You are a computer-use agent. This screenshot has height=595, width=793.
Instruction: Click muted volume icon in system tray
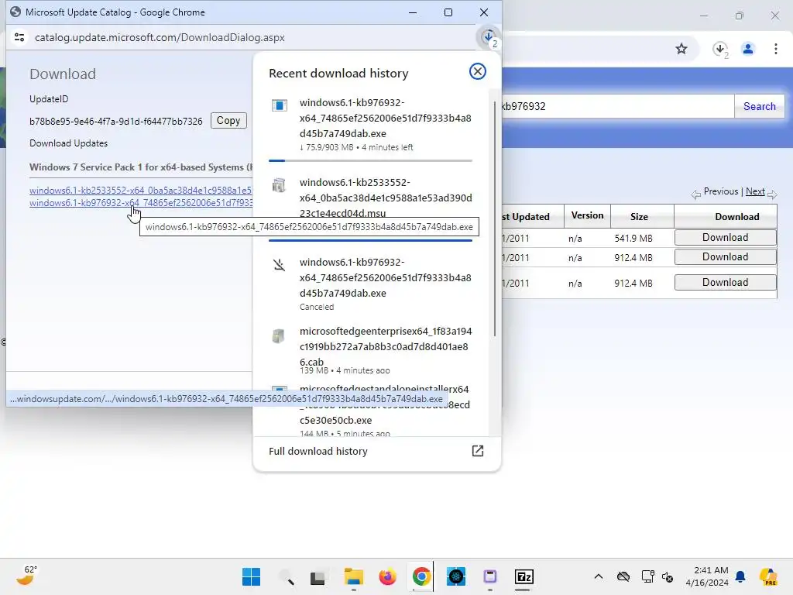pyautogui.click(x=668, y=576)
